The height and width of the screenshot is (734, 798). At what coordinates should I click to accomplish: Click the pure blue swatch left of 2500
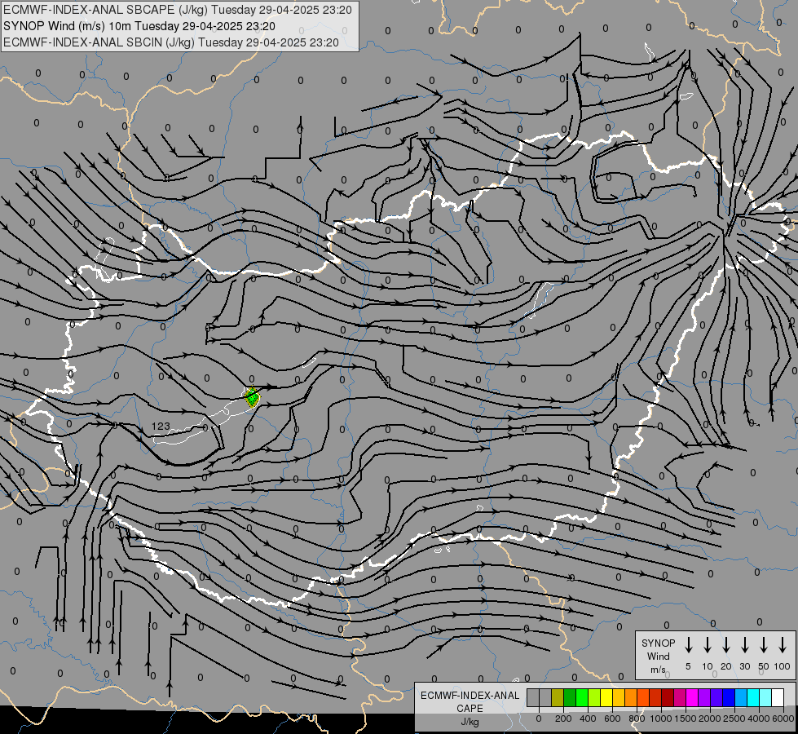[729, 697]
